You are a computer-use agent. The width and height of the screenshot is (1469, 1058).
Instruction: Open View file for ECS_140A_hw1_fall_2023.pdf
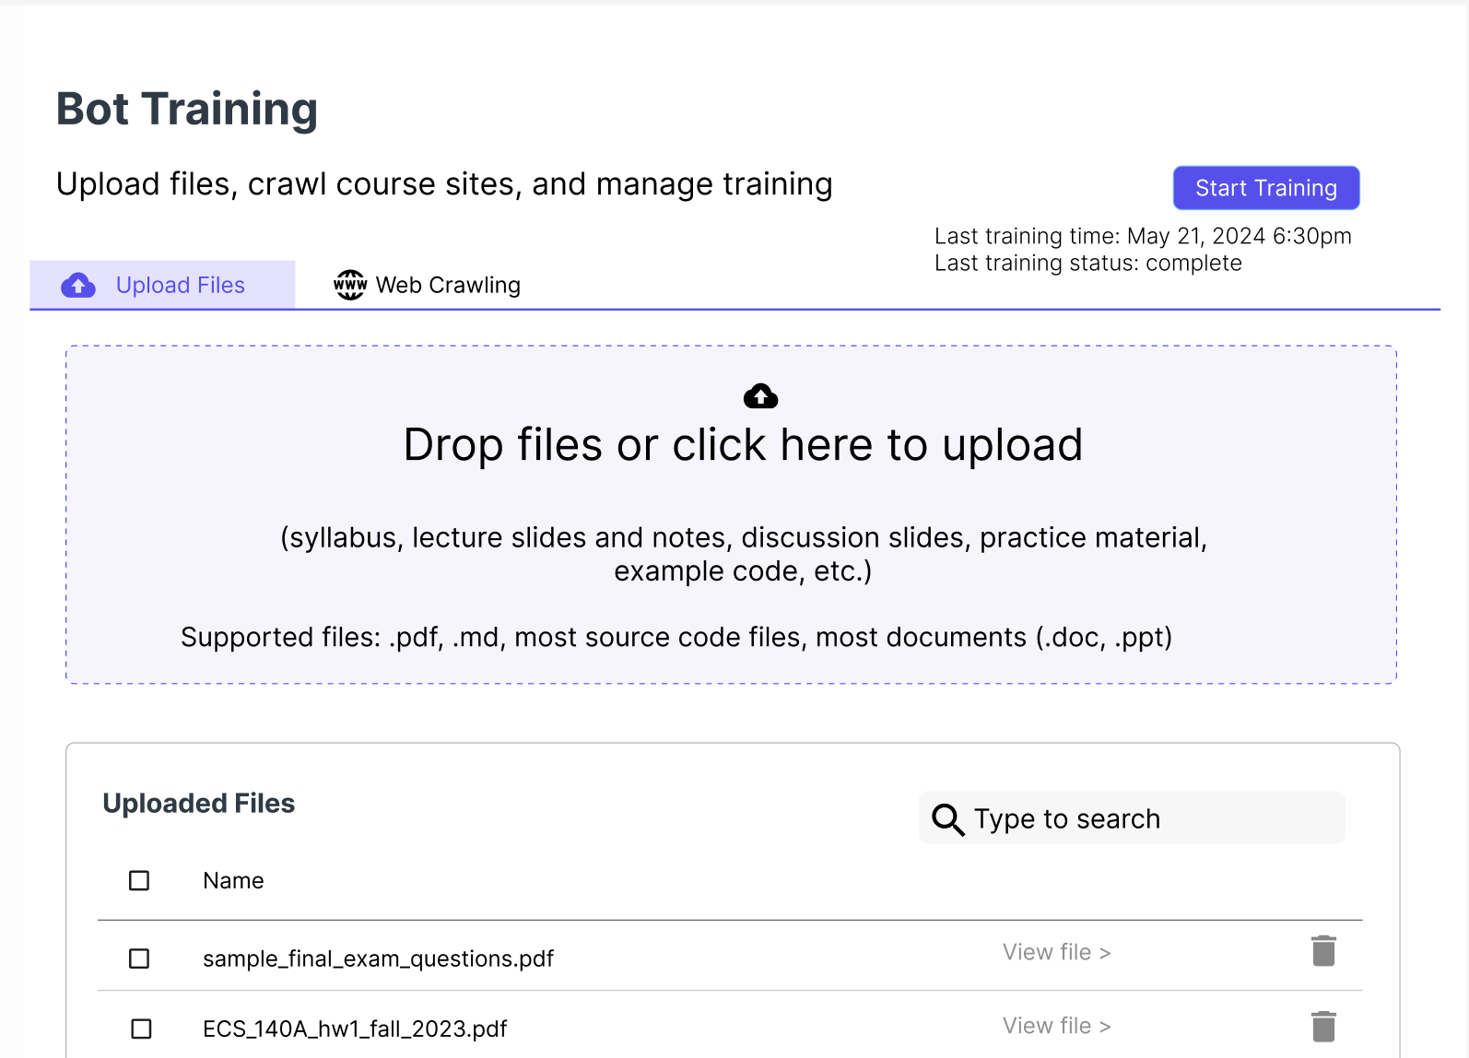pos(1056,1026)
